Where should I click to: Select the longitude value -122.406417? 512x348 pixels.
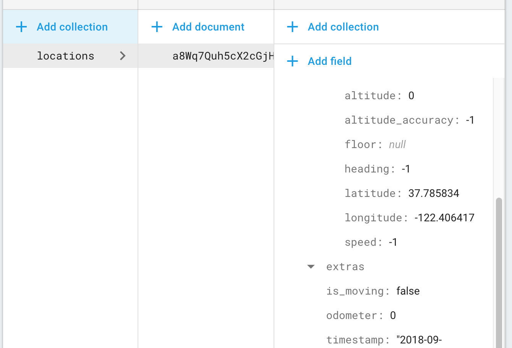click(x=444, y=217)
